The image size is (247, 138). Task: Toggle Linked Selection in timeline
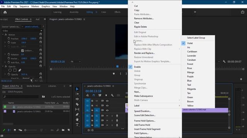(x=100, y=95)
